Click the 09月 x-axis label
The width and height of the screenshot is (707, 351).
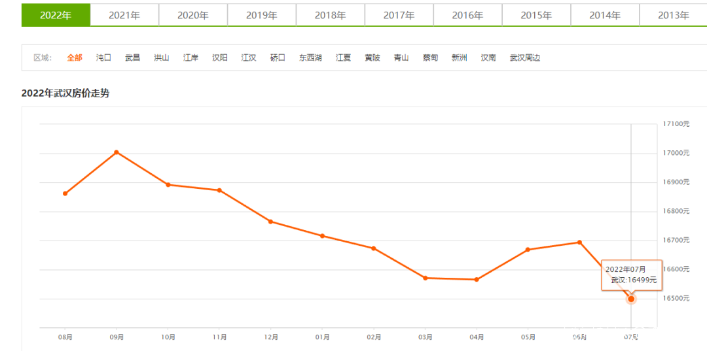(x=117, y=337)
